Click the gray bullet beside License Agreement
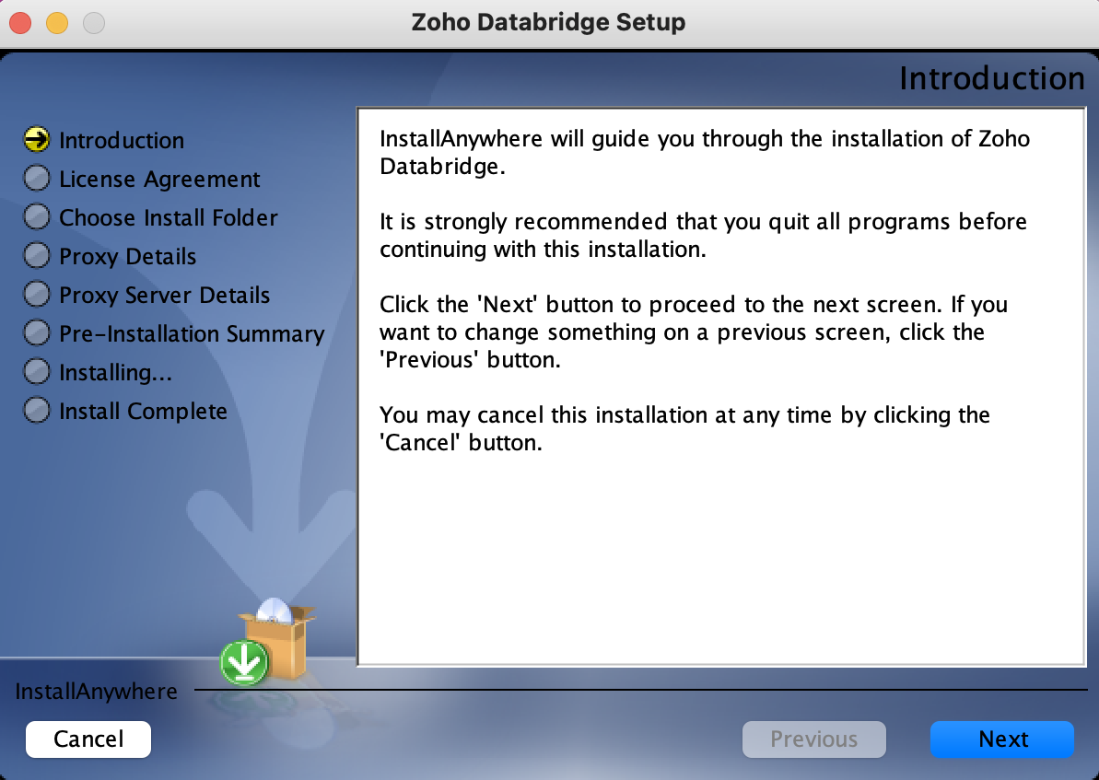 [x=37, y=179]
